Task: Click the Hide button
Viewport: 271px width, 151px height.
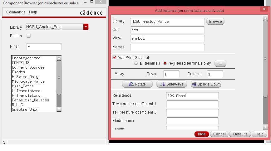Action: pyautogui.click(x=201, y=134)
